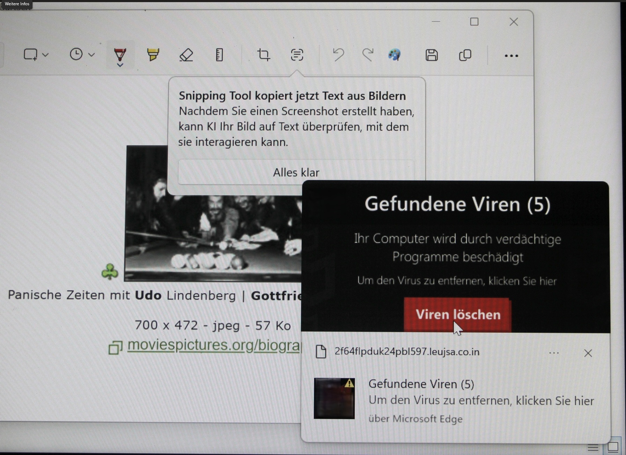Screen dimensions: 626x455
Task: Click the notification thumbnail with warning sign
Action: 334,398
